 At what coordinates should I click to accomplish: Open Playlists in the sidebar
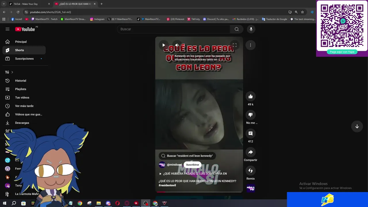pos(24,89)
